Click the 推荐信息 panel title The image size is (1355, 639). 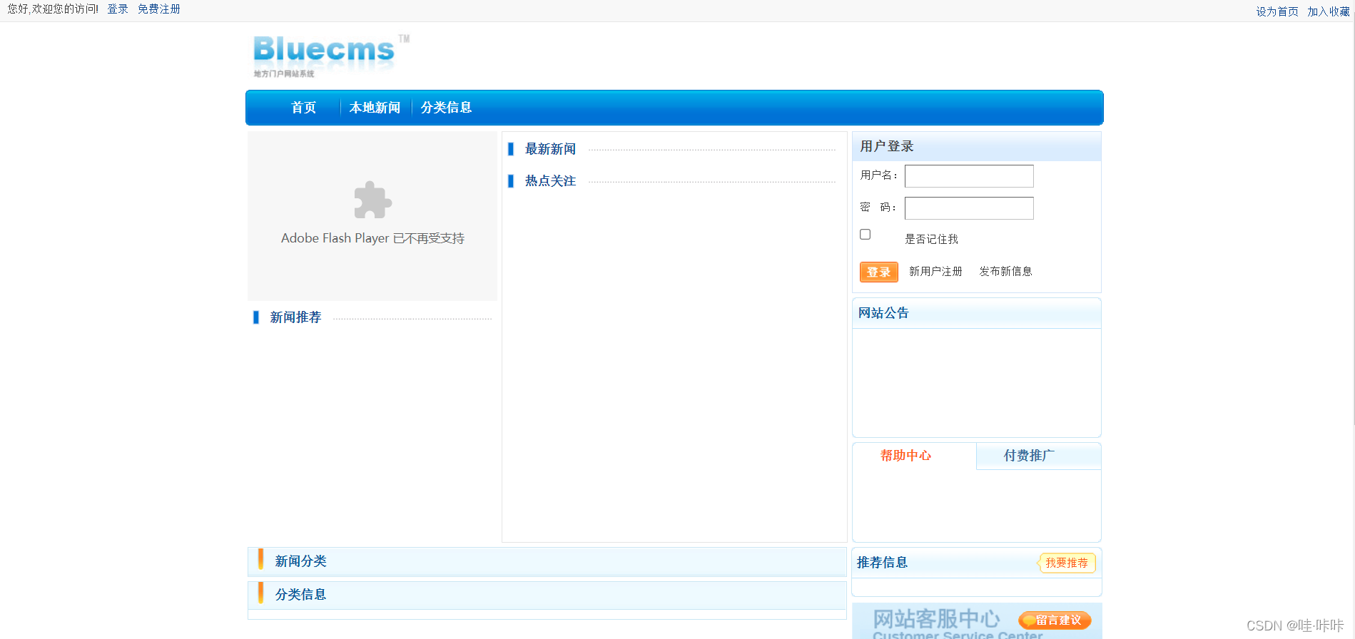[x=882, y=563]
